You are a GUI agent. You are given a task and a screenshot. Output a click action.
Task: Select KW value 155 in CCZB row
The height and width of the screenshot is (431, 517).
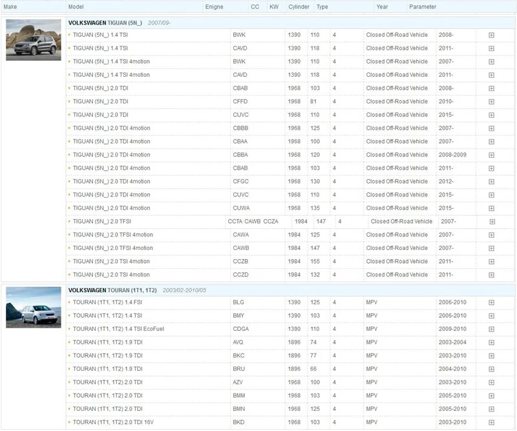[x=315, y=262]
